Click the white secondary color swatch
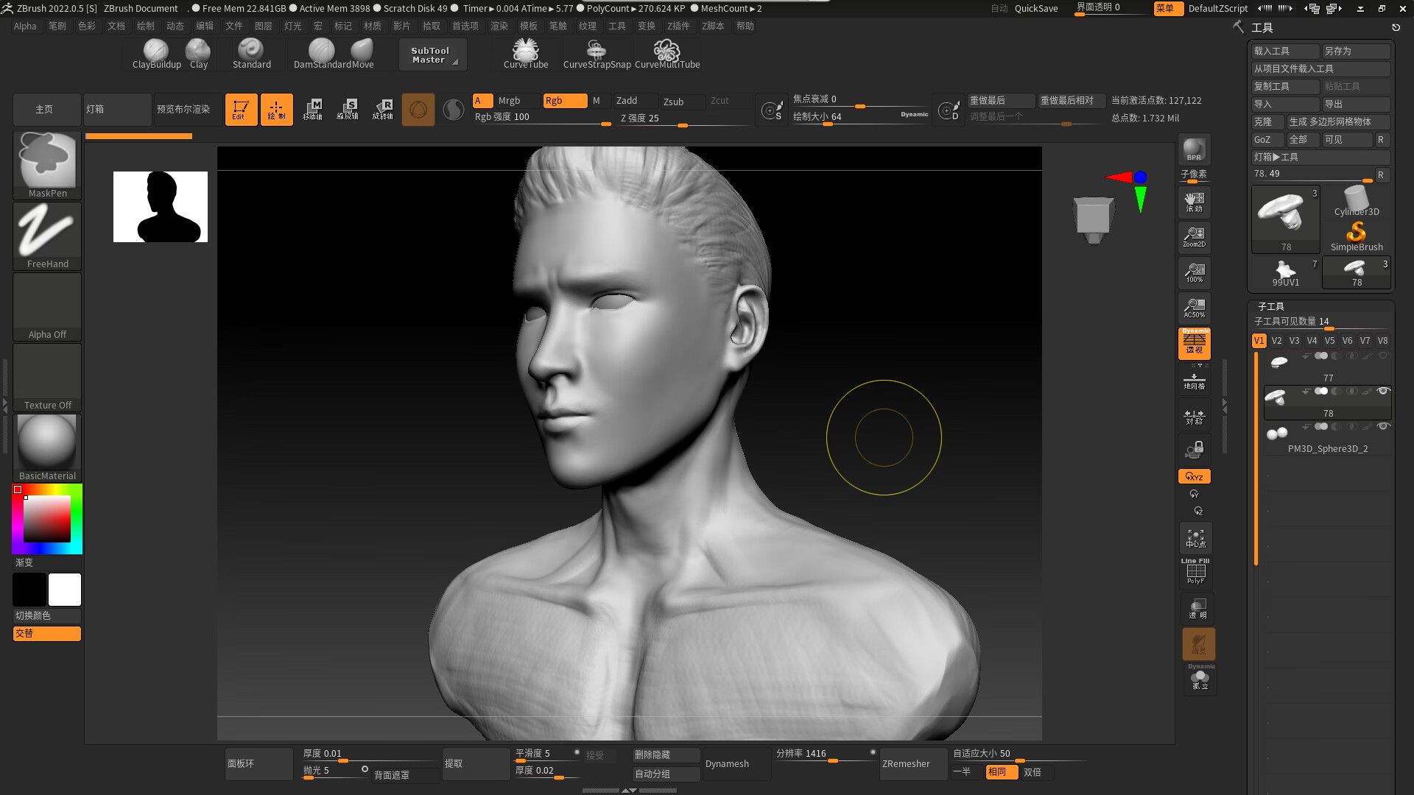 [65, 590]
